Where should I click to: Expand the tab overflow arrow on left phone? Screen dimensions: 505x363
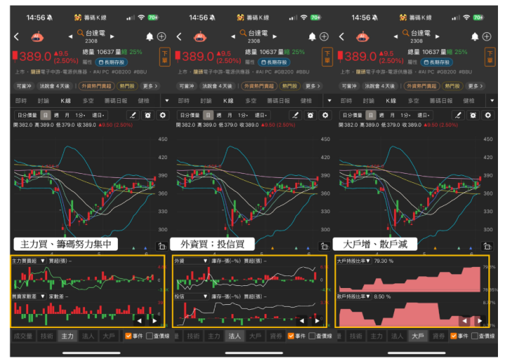click(167, 101)
